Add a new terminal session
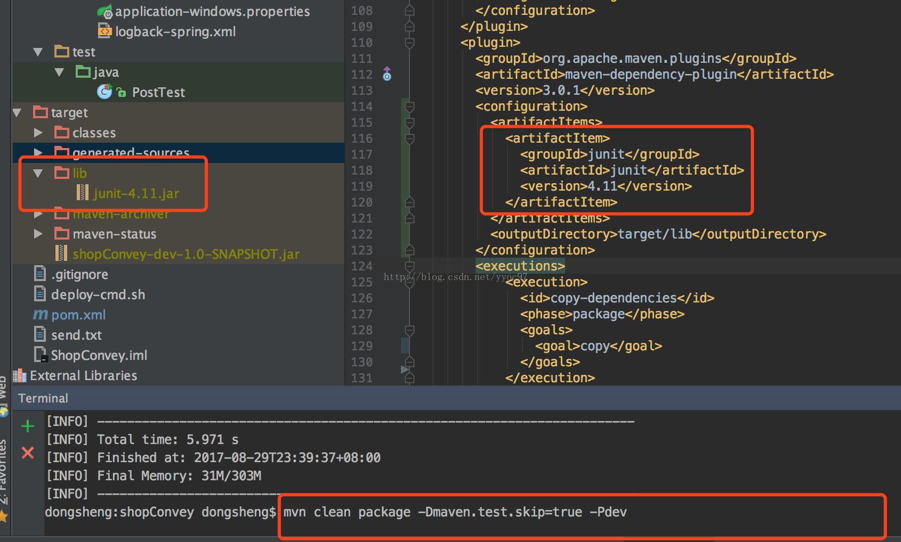 coord(28,426)
